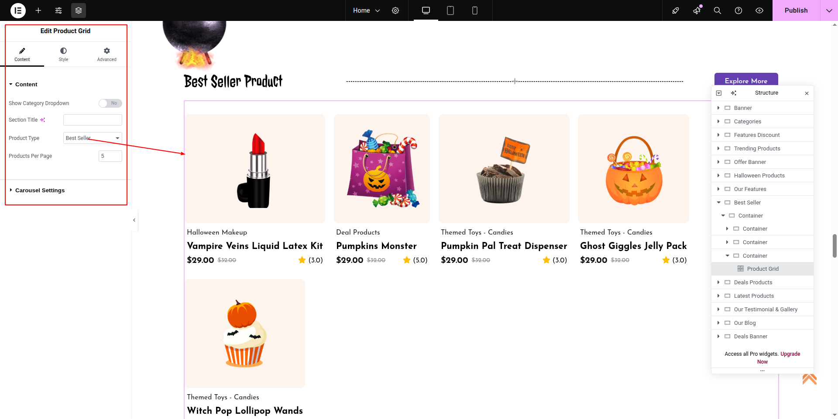The height and width of the screenshot is (419, 838).
Task: Open the Finder search icon
Action: click(717, 10)
